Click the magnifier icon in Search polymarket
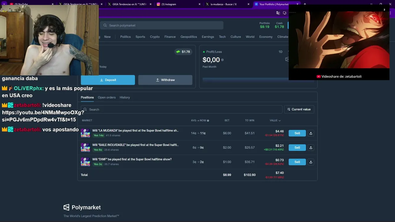Viewport: 395px width, 222px height. pos(105,25)
